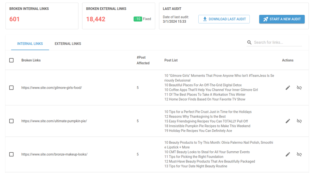
Task: Open the Internal Links tab
Action: pyautogui.click(x=30, y=44)
